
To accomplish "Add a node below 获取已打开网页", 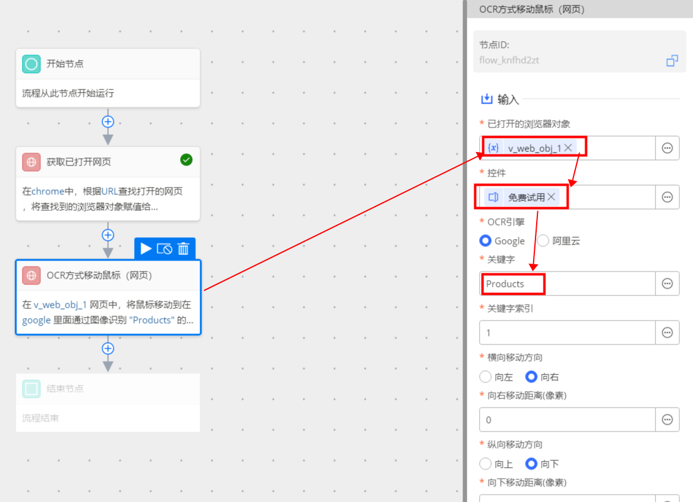I will [108, 235].
